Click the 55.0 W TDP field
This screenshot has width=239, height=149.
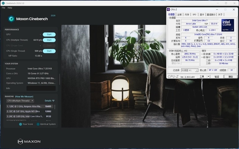214,24
